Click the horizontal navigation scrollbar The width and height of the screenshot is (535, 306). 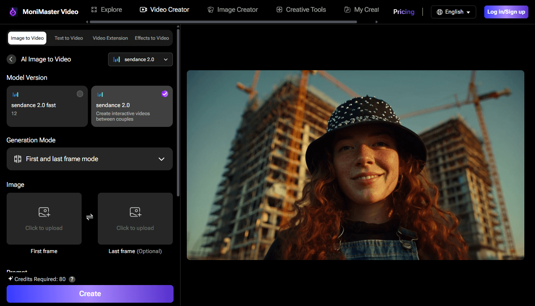pos(223,22)
